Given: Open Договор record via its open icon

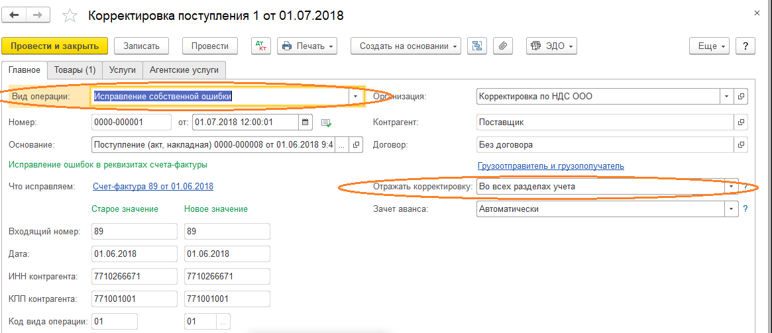Looking at the screenshot, I should pos(741,145).
